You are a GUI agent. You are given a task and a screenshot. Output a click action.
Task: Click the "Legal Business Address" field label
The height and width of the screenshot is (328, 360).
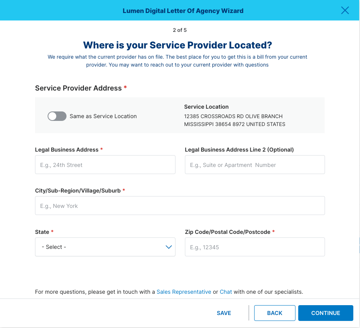pyautogui.click(x=66, y=150)
